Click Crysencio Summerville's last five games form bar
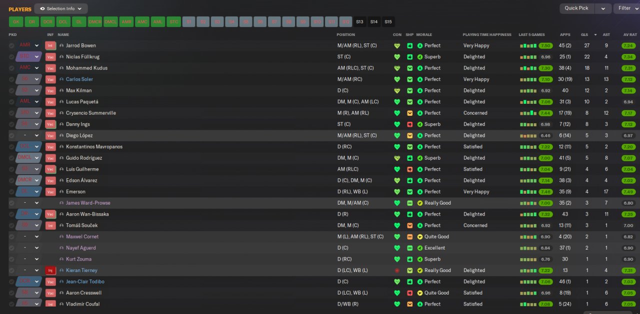 coord(528,113)
